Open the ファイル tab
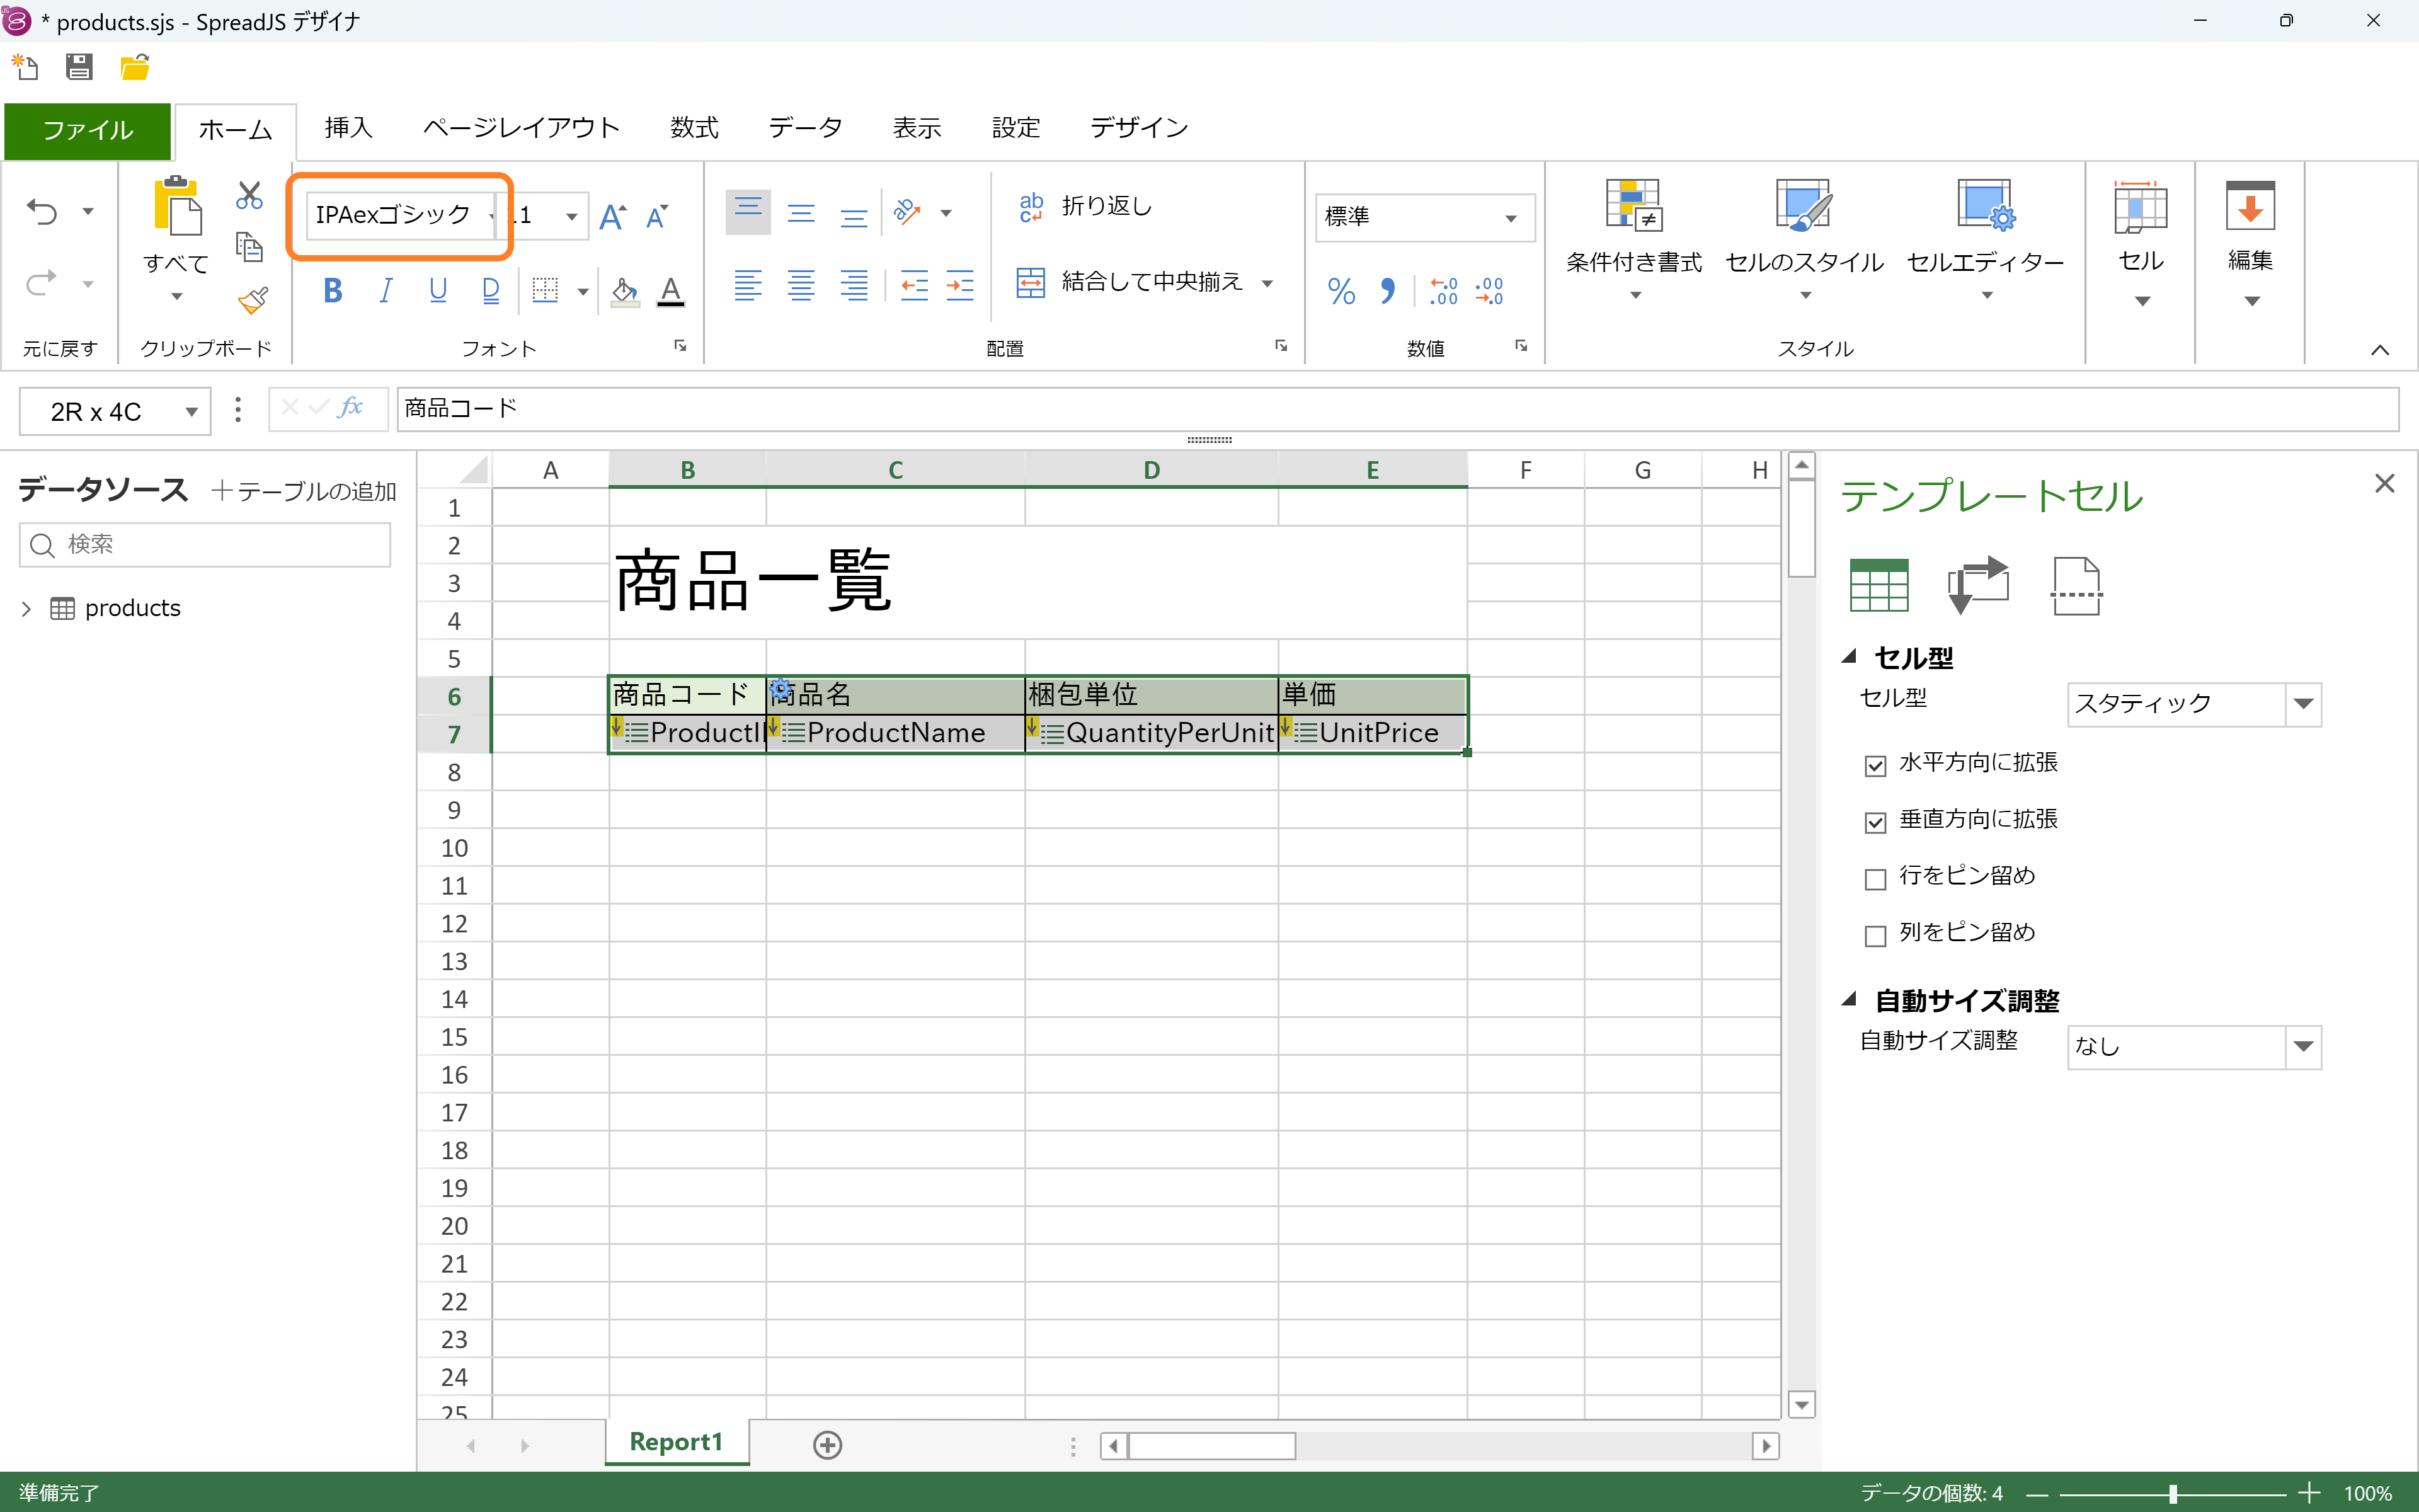Image resolution: width=2419 pixels, height=1512 pixels. point(88,130)
